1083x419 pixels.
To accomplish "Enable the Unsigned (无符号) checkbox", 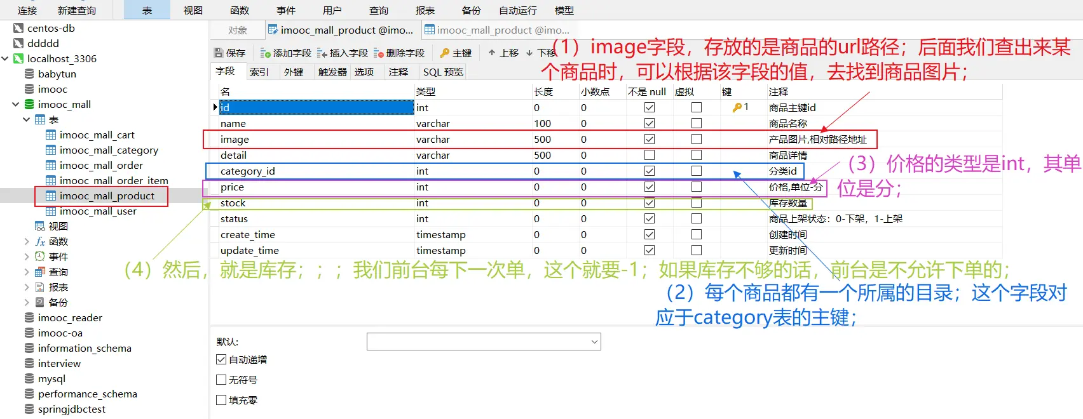I will pyautogui.click(x=221, y=380).
